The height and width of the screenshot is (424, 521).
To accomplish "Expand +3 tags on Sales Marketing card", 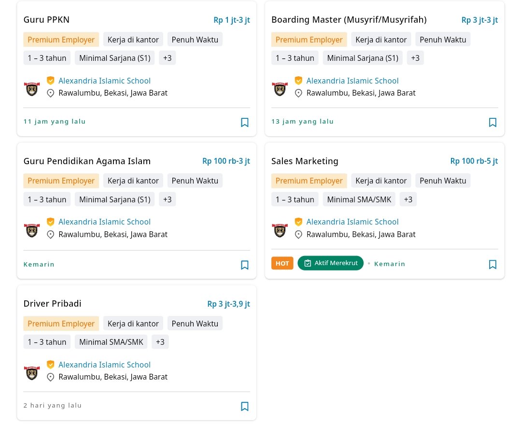I will (x=408, y=199).
